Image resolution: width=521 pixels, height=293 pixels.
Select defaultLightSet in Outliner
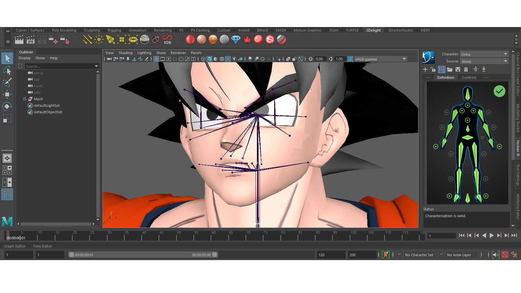[47, 105]
